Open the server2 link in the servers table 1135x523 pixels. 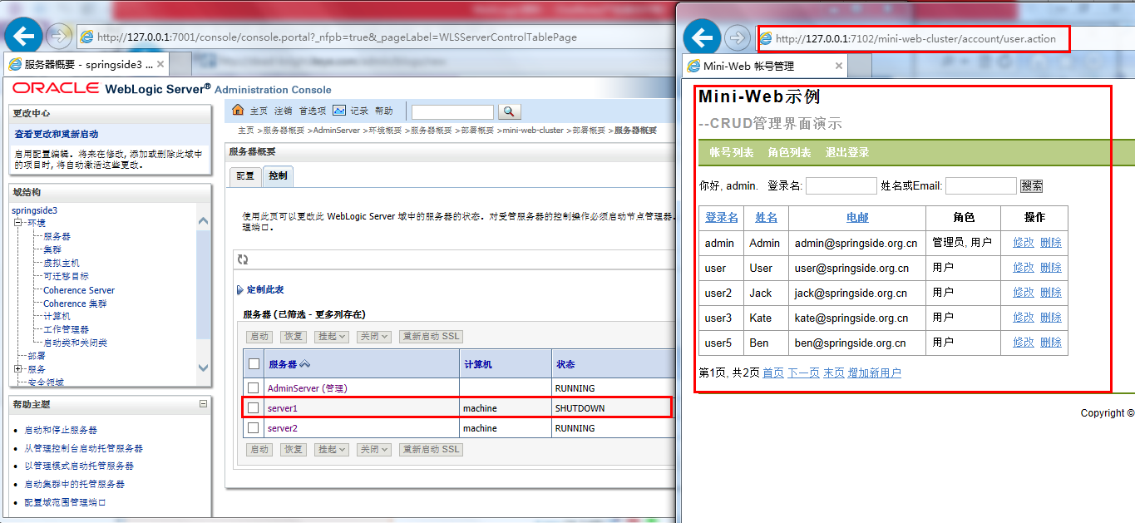(x=282, y=428)
